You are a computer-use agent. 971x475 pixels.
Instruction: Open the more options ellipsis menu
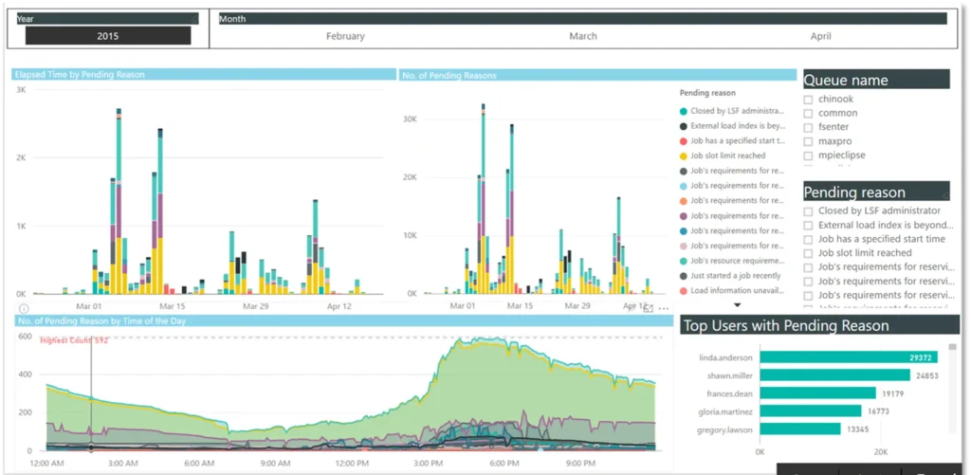pyautogui.click(x=665, y=308)
